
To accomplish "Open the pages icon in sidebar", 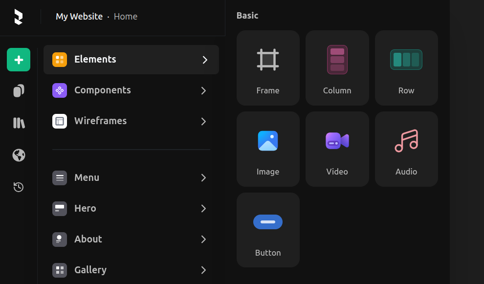I will click(x=19, y=91).
